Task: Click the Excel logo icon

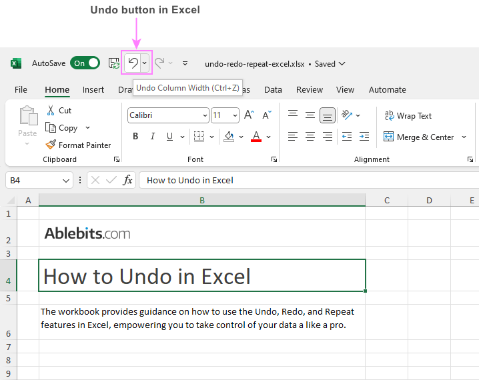Action: (16, 63)
